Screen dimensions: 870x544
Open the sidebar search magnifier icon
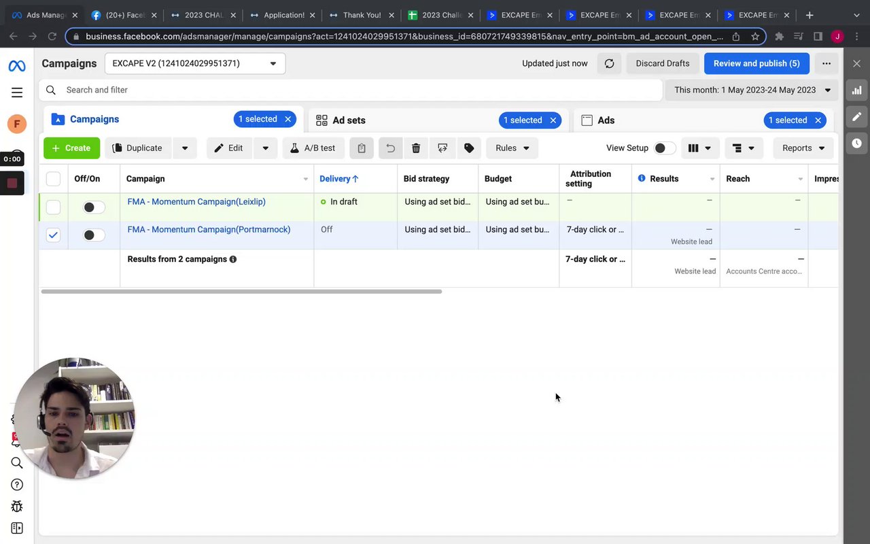pyautogui.click(x=17, y=463)
